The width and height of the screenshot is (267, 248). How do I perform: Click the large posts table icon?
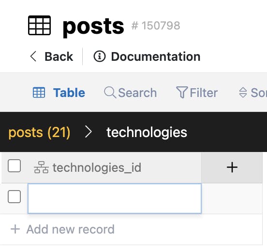(39, 25)
